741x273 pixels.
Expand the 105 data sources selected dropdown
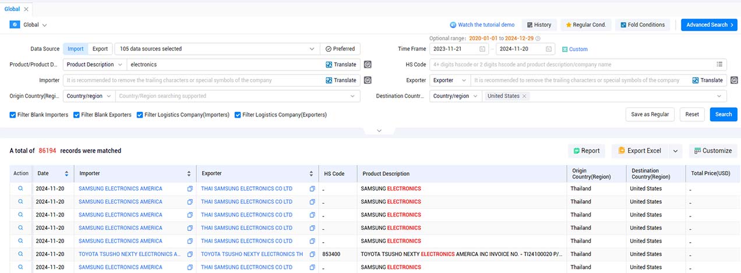(217, 49)
